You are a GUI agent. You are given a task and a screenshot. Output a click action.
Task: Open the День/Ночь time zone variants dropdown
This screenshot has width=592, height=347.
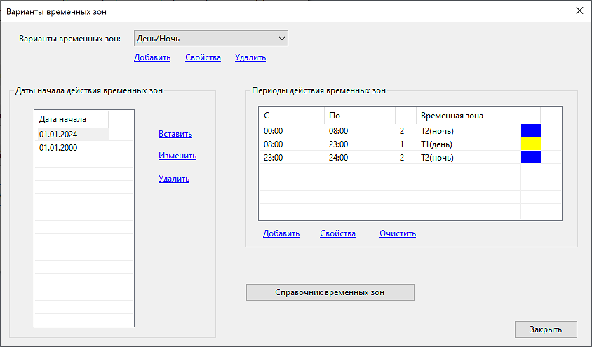210,39
